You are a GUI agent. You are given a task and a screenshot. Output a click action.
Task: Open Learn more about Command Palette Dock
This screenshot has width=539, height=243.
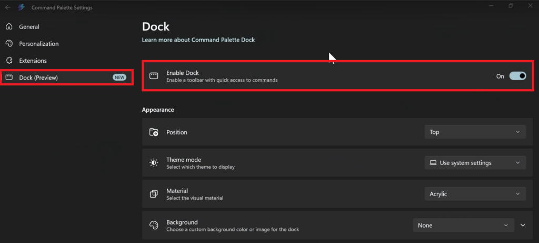[198, 40]
